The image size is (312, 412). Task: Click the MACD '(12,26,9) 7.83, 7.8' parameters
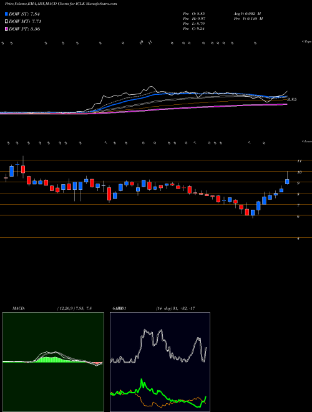(x=74, y=308)
